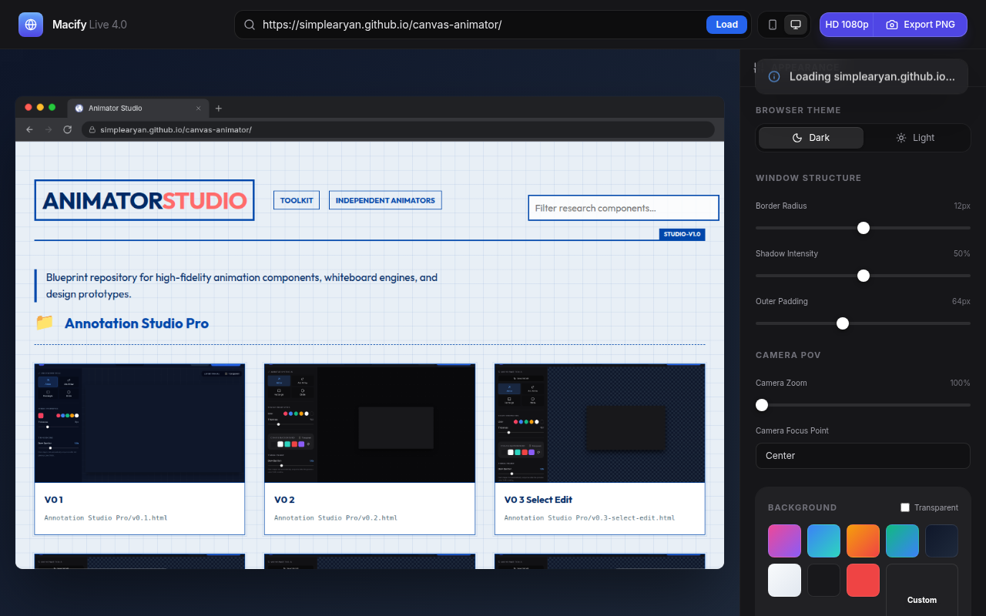This screenshot has width=986, height=616.
Task: Open the Camera Focus Point dropdown
Action: point(863,456)
